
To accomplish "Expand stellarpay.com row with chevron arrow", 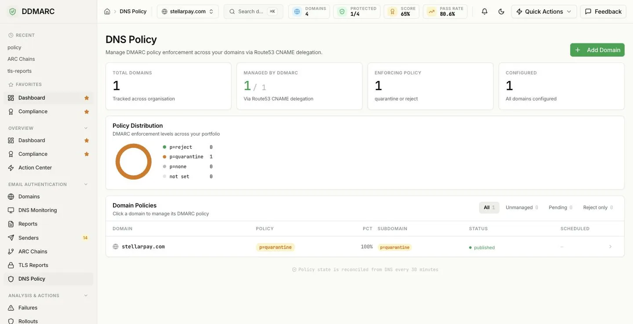I will point(610,247).
